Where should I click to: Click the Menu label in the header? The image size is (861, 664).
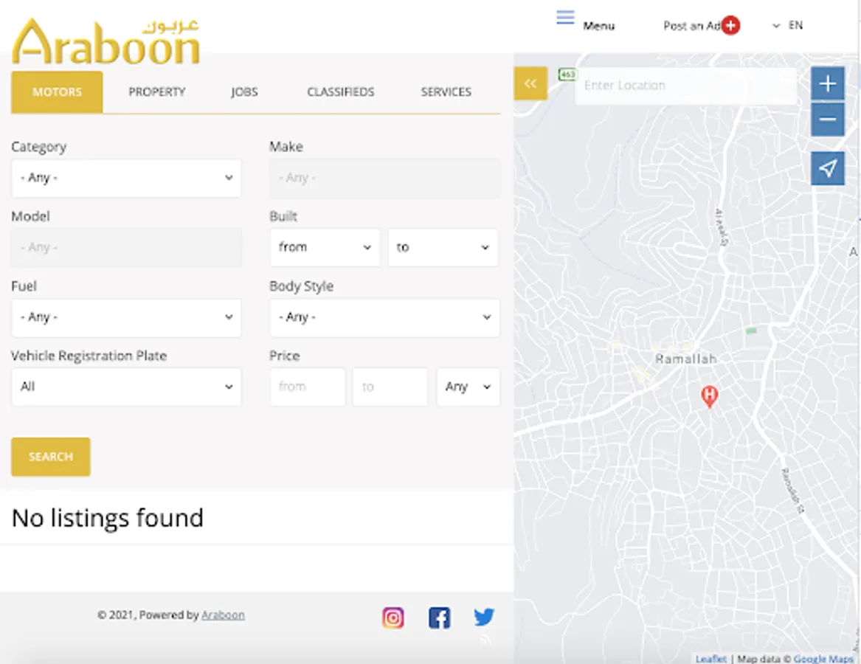pyautogui.click(x=598, y=26)
